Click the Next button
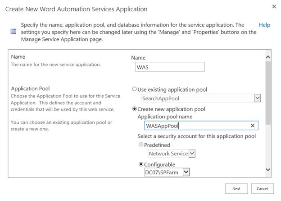Image resolution: width=281 pixels, height=201 pixels. pyautogui.click(x=236, y=188)
